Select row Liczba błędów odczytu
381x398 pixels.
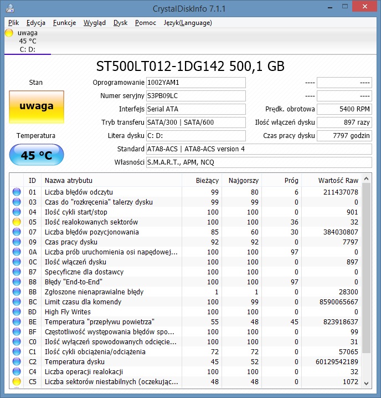point(186,192)
